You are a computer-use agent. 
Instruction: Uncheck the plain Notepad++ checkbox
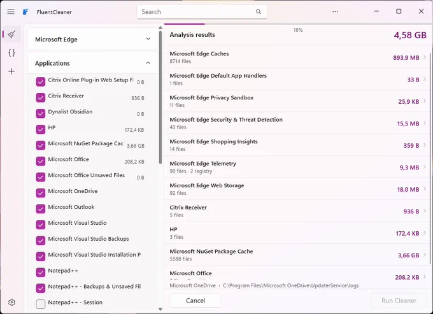point(41,273)
